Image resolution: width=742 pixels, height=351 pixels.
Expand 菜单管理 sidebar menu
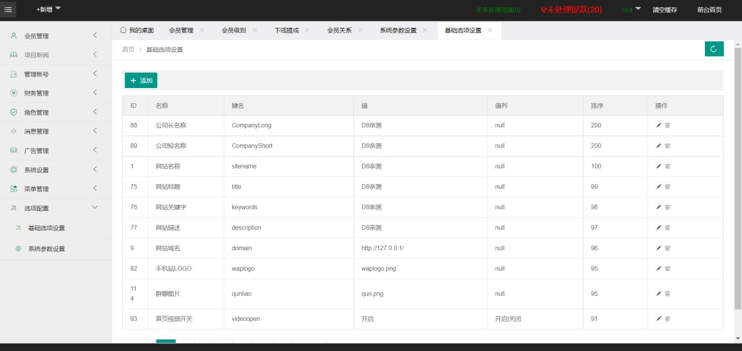click(56, 189)
